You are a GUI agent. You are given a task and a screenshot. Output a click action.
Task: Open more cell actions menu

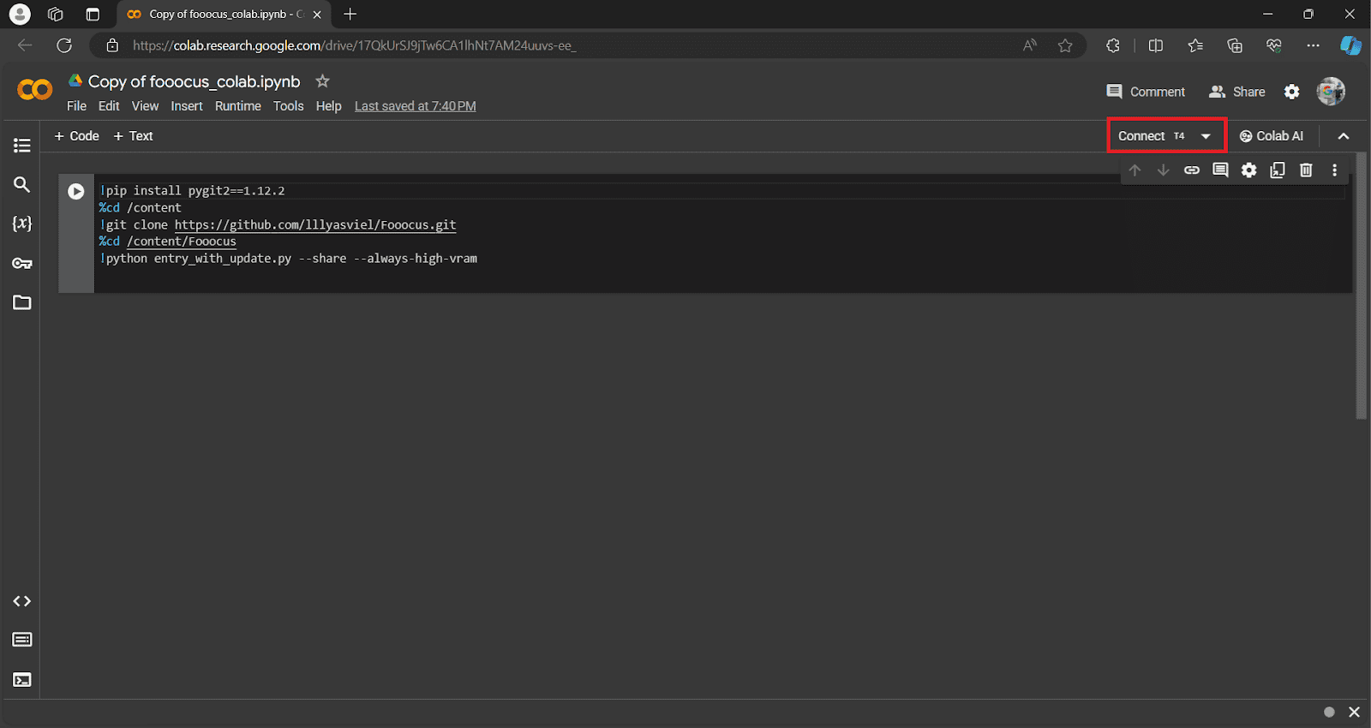click(1334, 170)
